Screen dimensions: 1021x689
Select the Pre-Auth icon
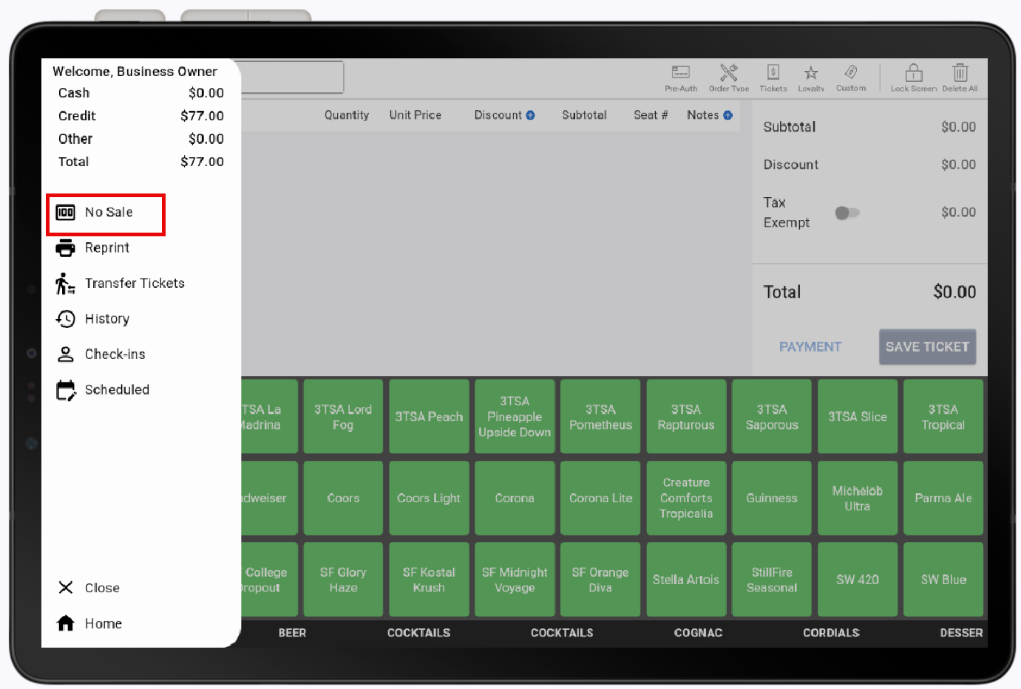pyautogui.click(x=680, y=78)
